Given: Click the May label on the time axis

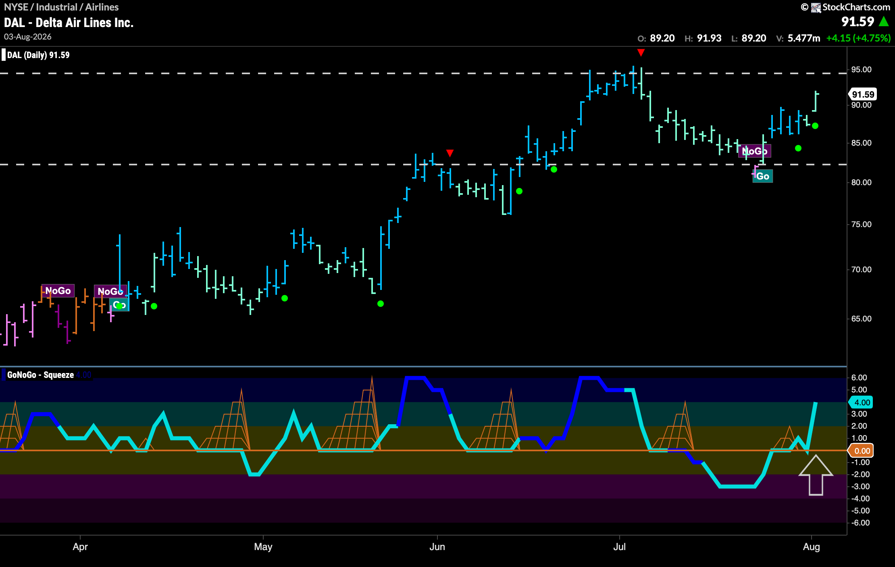Looking at the screenshot, I should coord(263,547).
